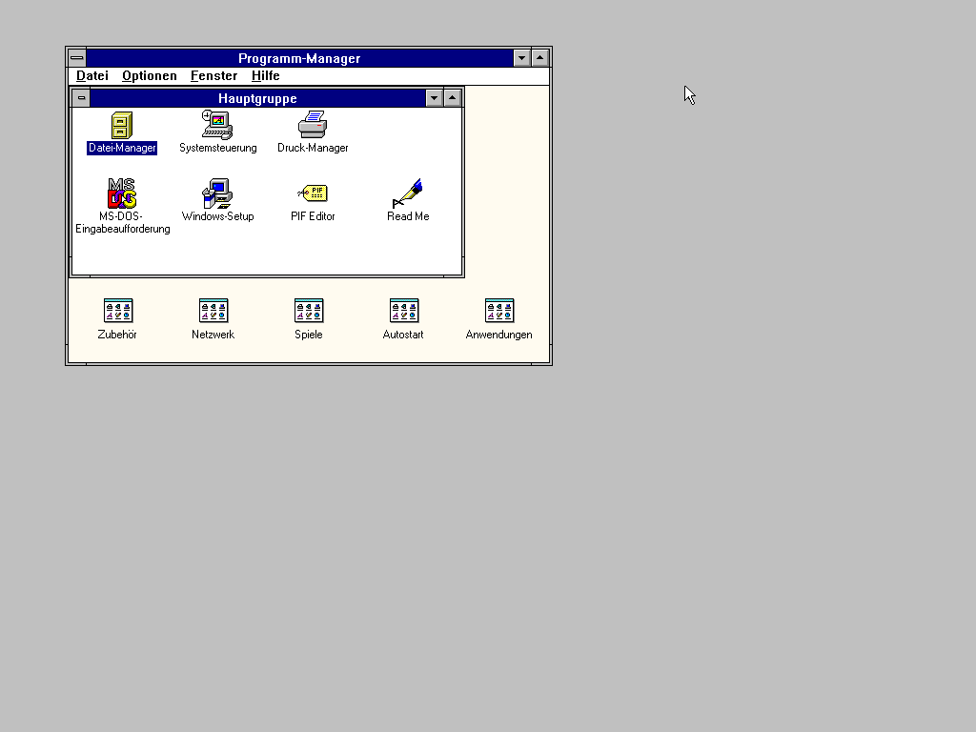
Task: Click the Zubehör program group icon
Action: [118, 311]
